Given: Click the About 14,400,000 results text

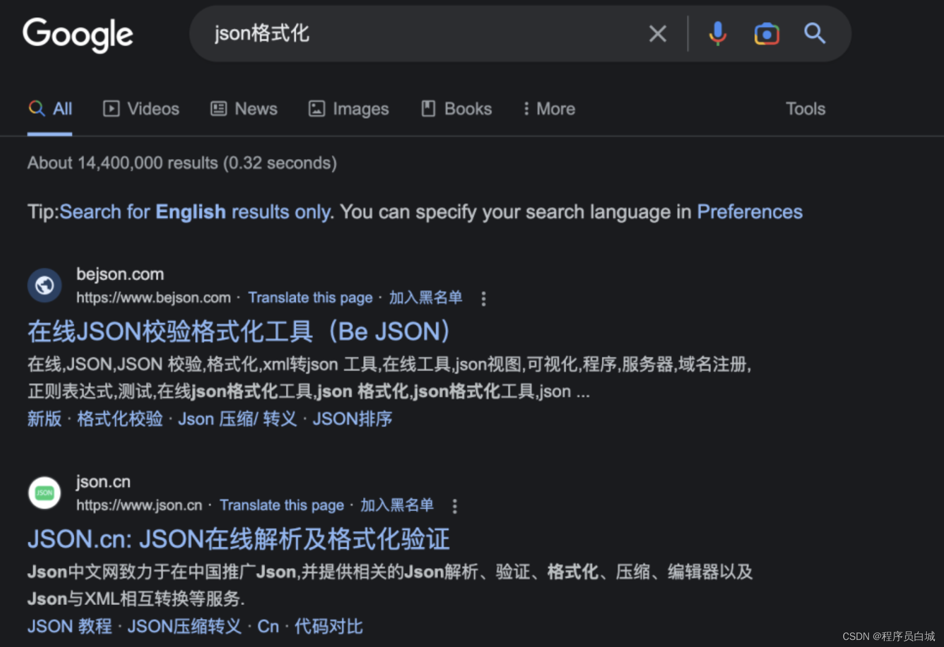Looking at the screenshot, I should coord(182,163).
